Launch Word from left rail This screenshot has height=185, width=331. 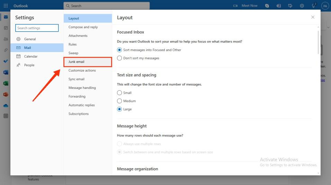(6, 72)
